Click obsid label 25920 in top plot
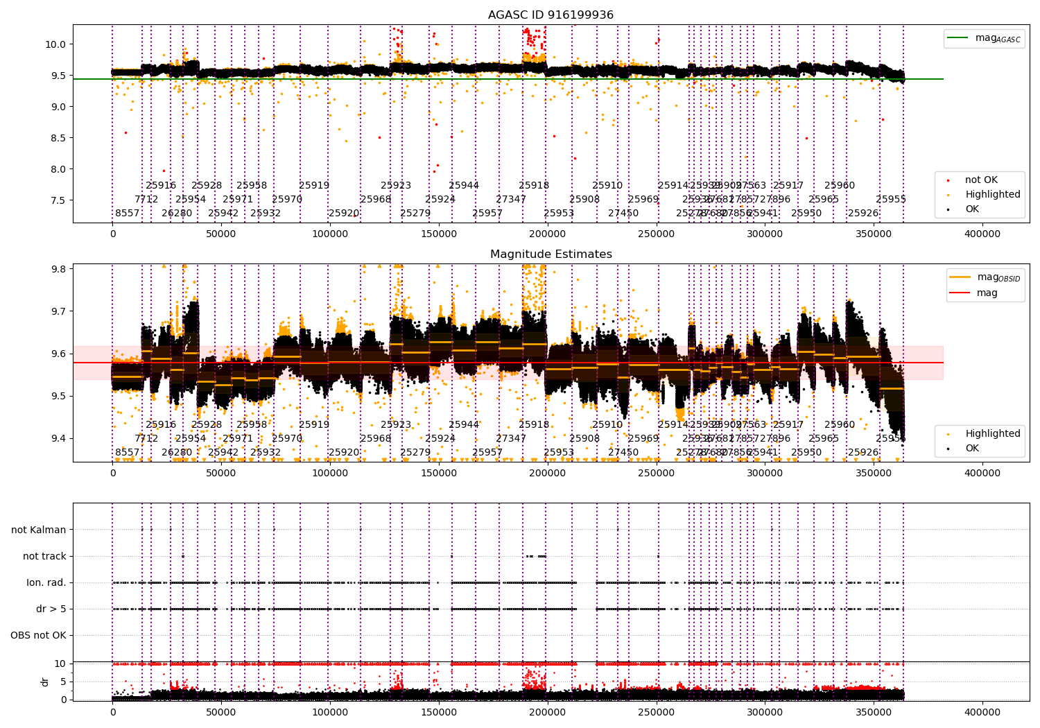1040x728 pixels. (x=344, y=214)
